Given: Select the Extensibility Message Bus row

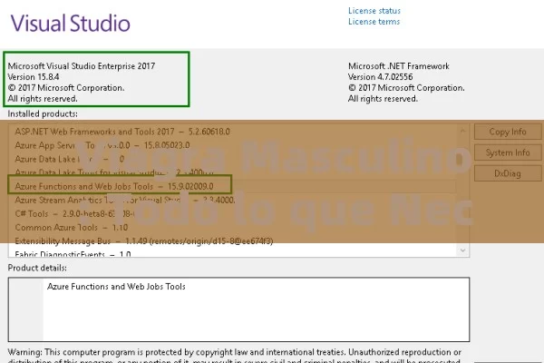Looking at the screenshot, I should tap(232, 241).
